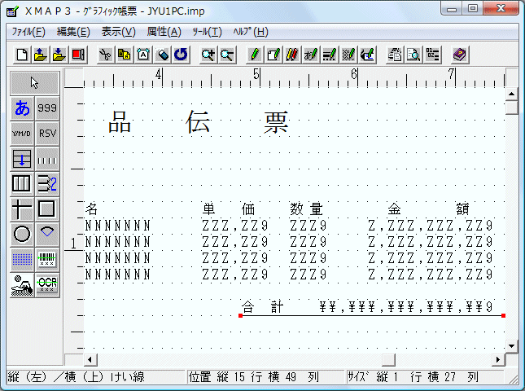Click the vertical scrollbar down arrow
Viewport: 525px width, 391px height.
coord(512,345)
